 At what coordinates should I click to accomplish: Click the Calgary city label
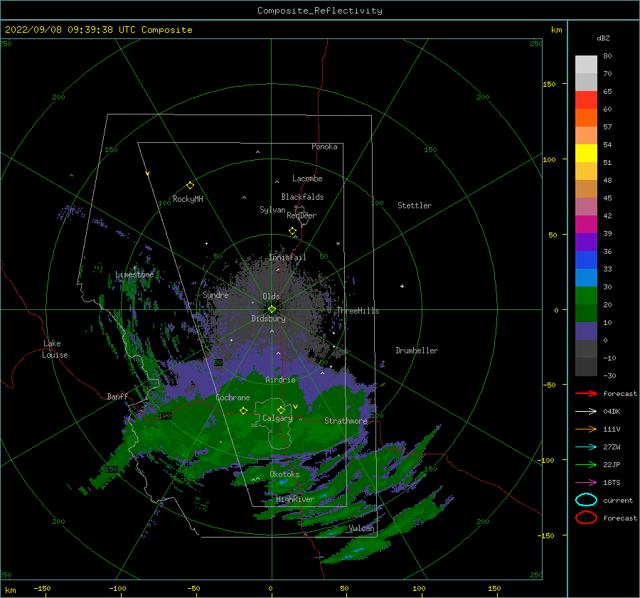(x=277, y=418)
